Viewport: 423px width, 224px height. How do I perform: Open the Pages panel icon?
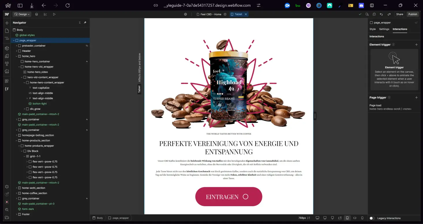[7, 31]
